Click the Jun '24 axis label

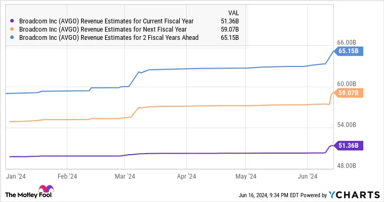(307, 176)
